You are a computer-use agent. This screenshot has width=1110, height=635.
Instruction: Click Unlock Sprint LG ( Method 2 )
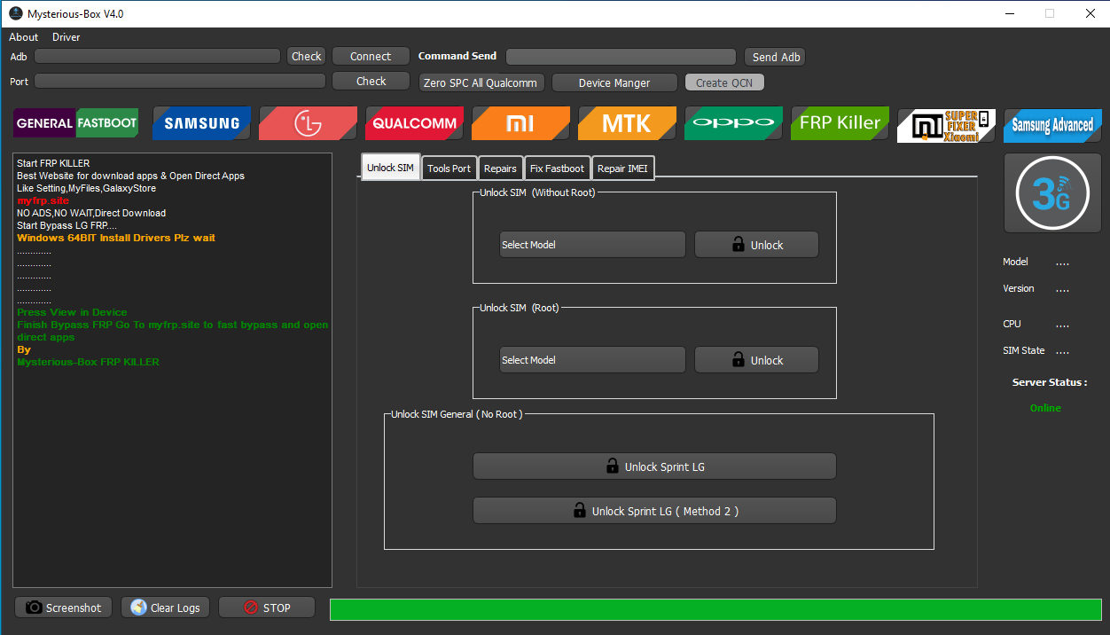[654, 510]
